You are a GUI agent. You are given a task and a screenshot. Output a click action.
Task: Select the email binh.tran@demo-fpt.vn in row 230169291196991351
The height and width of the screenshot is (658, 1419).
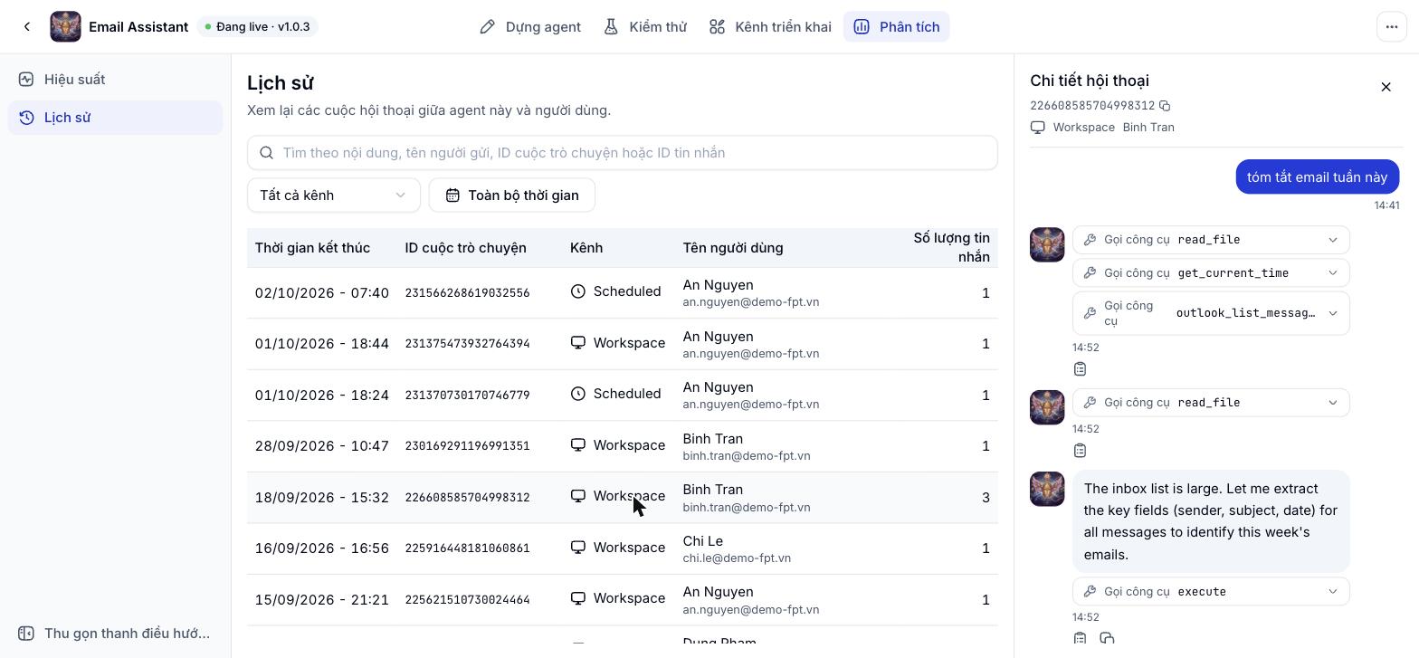pos(747,456)
